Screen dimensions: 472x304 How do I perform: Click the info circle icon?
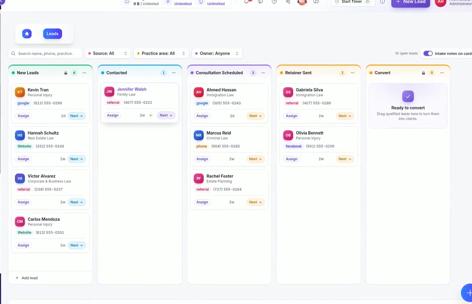click(382, 2)
